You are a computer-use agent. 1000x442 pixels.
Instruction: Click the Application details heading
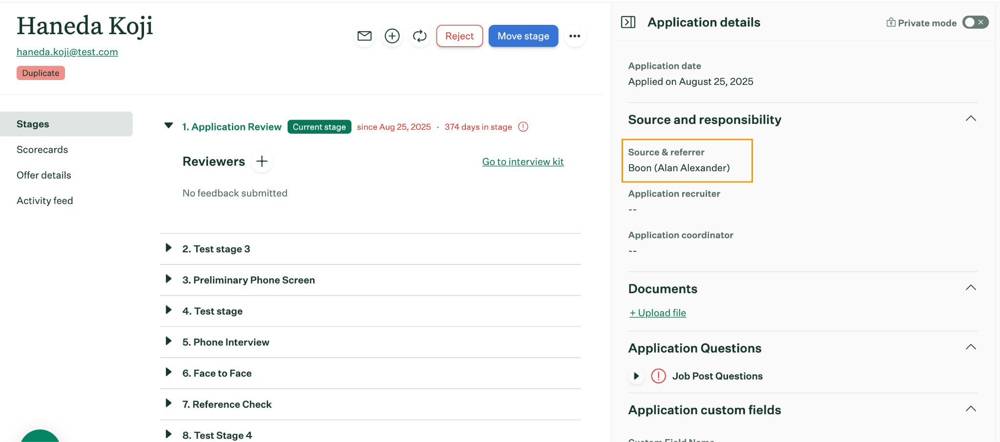click(704, 22)
